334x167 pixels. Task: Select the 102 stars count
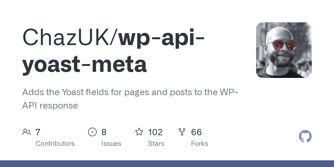[155, 132]
